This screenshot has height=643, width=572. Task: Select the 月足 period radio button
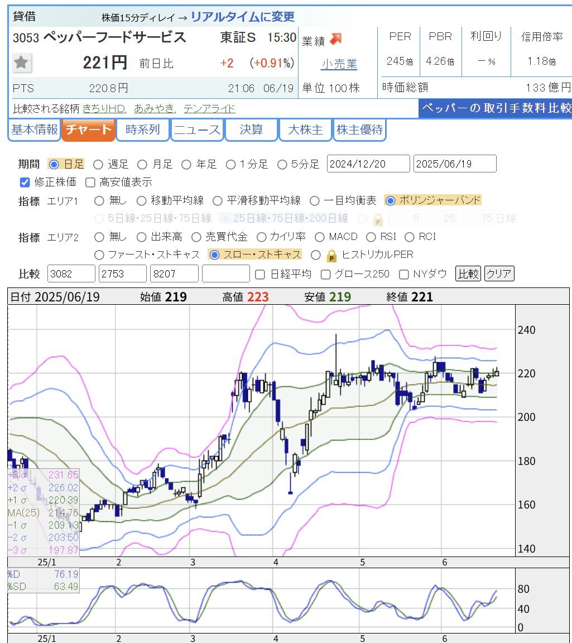point(142,165)
